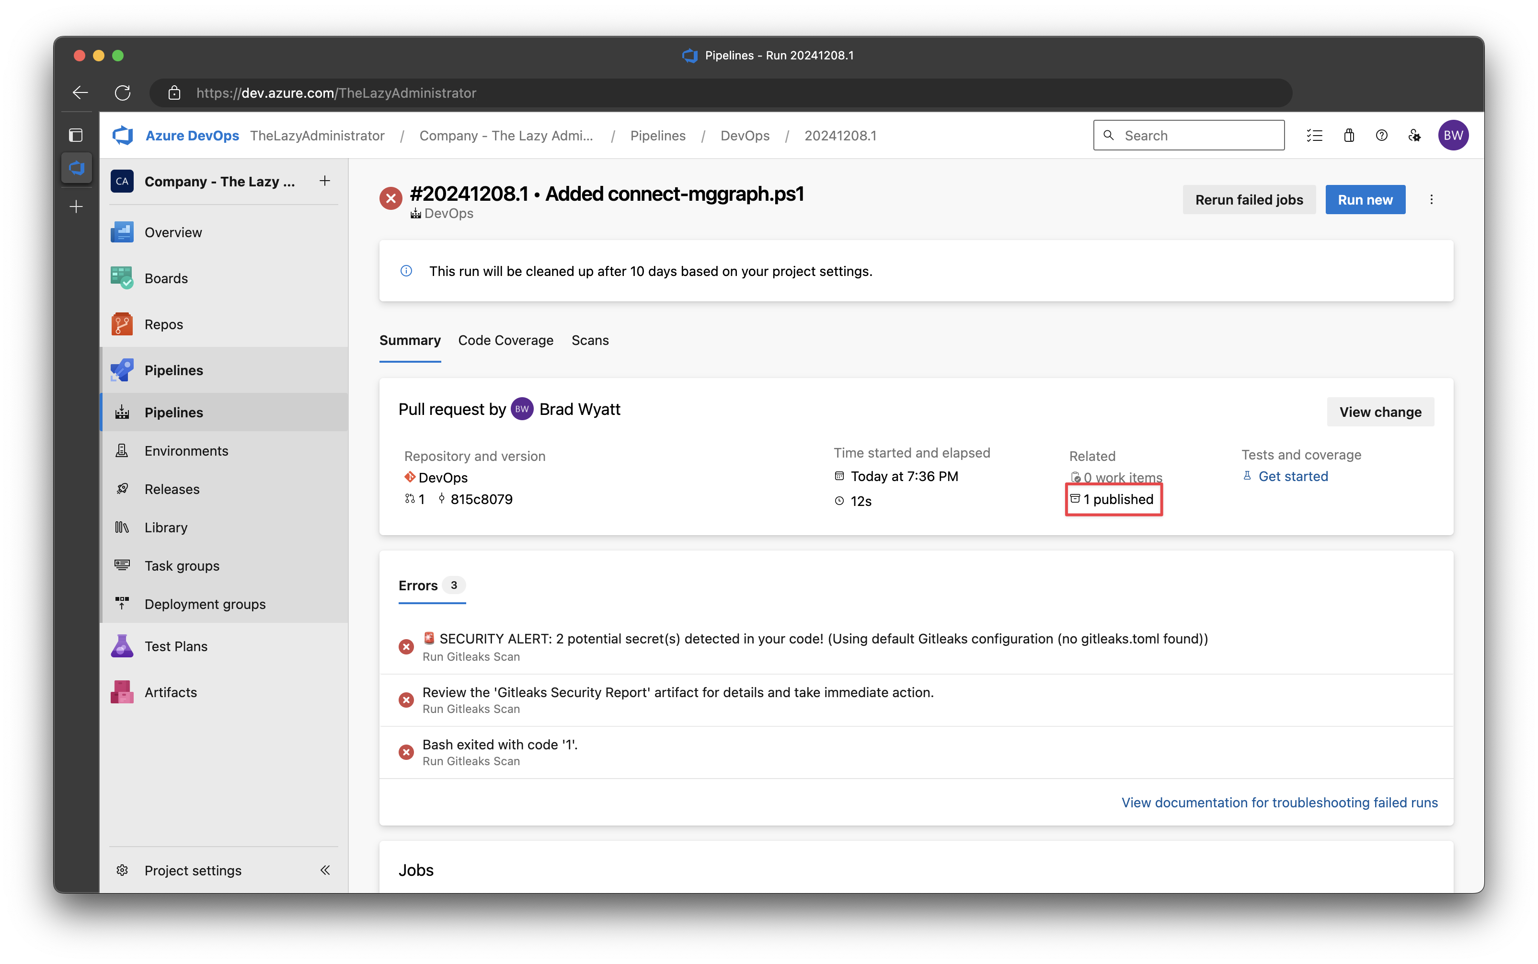Open the work items task list icon

pos(1314,136)
